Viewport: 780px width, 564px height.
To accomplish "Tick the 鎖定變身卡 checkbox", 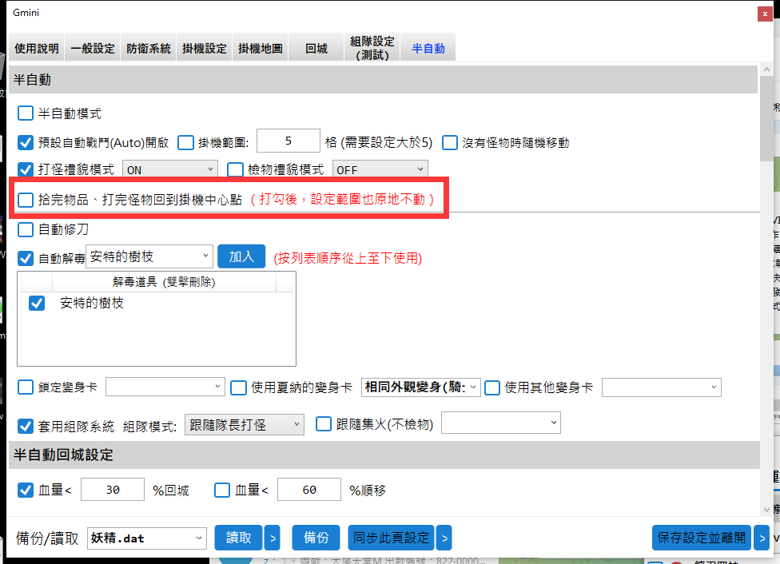I will (26, 387).
